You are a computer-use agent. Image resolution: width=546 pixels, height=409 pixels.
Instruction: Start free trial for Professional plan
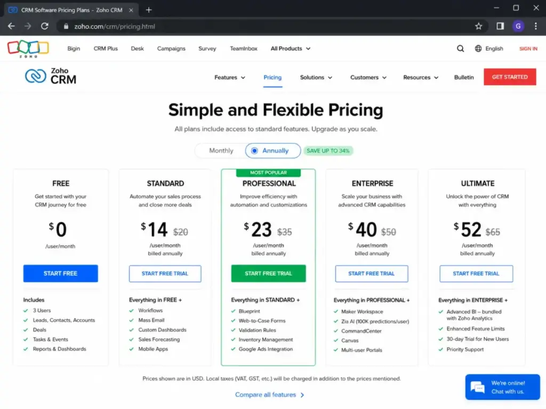[x=269, y=273]
